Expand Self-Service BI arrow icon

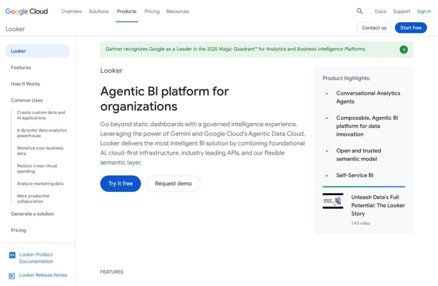[326, 175]
